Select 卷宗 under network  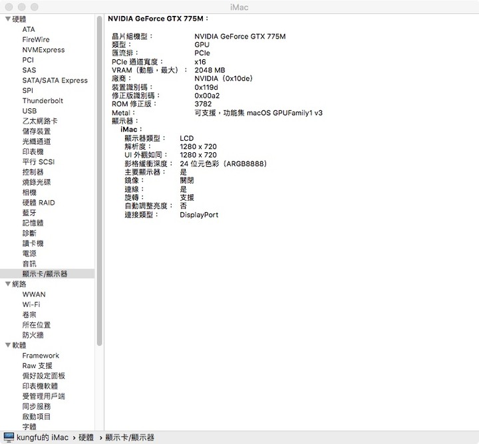point(29,314)
